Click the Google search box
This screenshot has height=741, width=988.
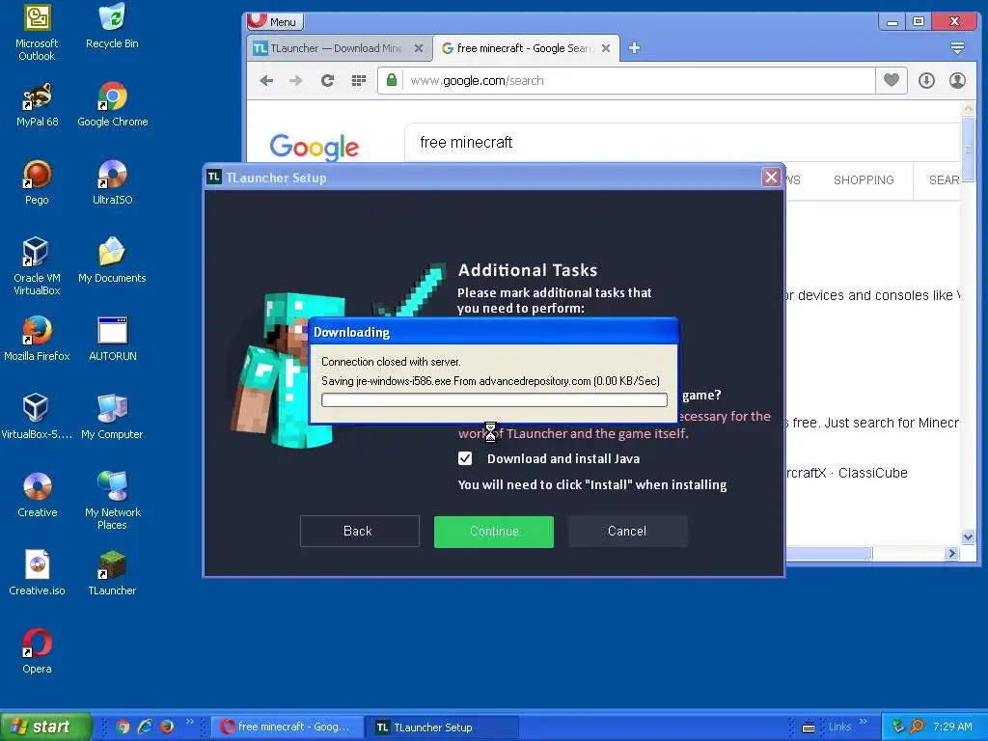[x=680, y=143]
